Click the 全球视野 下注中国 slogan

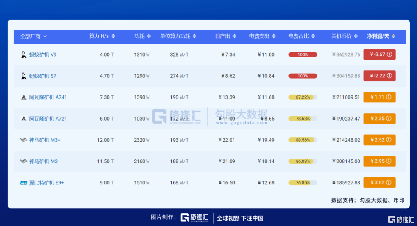pos(240,218)
